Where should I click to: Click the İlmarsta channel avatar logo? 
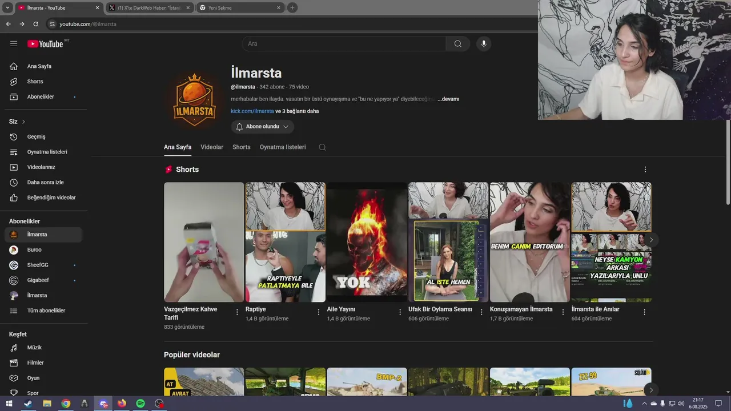[195, 100]
